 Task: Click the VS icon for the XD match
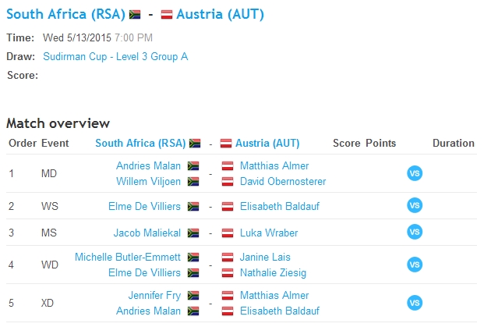tap(415, 303)
